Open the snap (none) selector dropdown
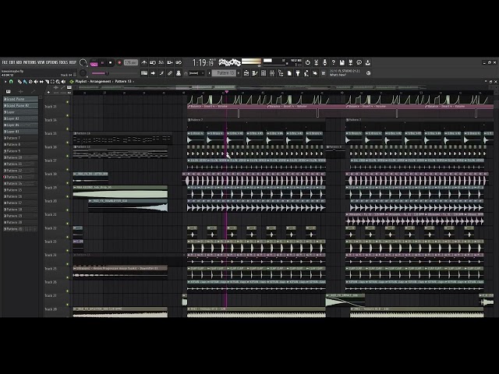The height and width of the screenshot is (374, 499). (196, 73)
